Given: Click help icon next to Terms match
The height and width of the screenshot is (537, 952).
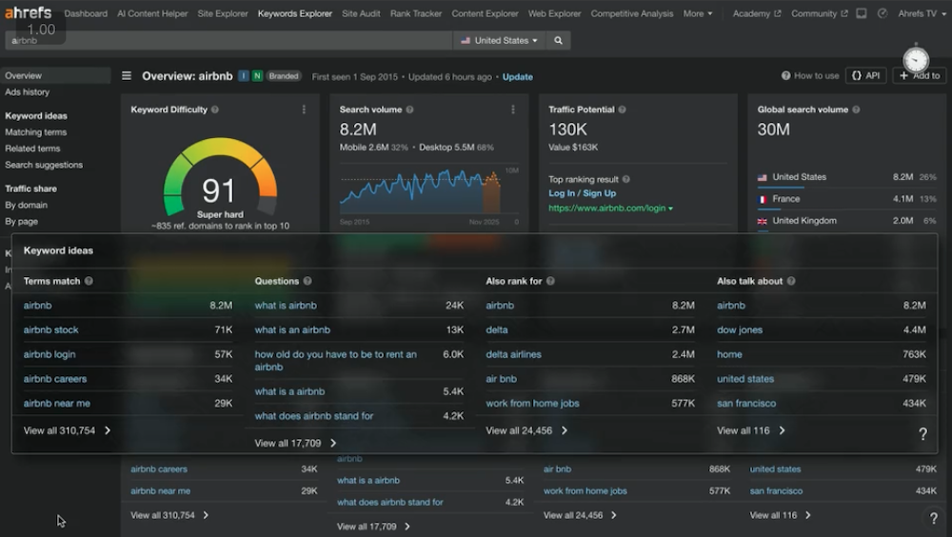Looking at the screenshot, I should coord(89,282).
